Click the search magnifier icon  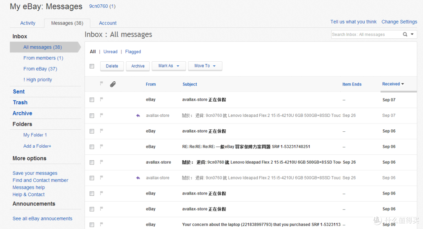[405, 34]
